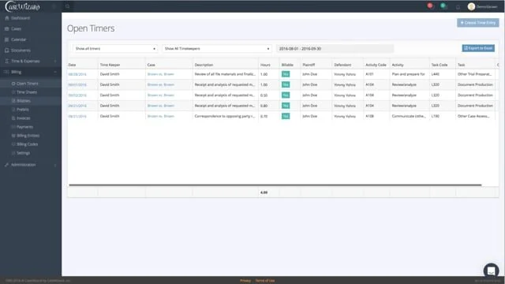Screen dimensions: 505x284
Task: Click the Documents icon in sidebar
Action: pos(7,50)
